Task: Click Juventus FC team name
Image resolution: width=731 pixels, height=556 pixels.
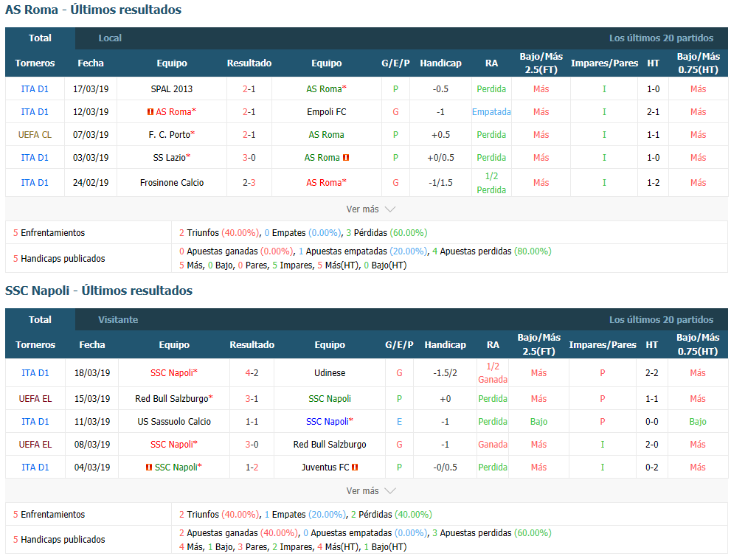Action: point(325,467)
